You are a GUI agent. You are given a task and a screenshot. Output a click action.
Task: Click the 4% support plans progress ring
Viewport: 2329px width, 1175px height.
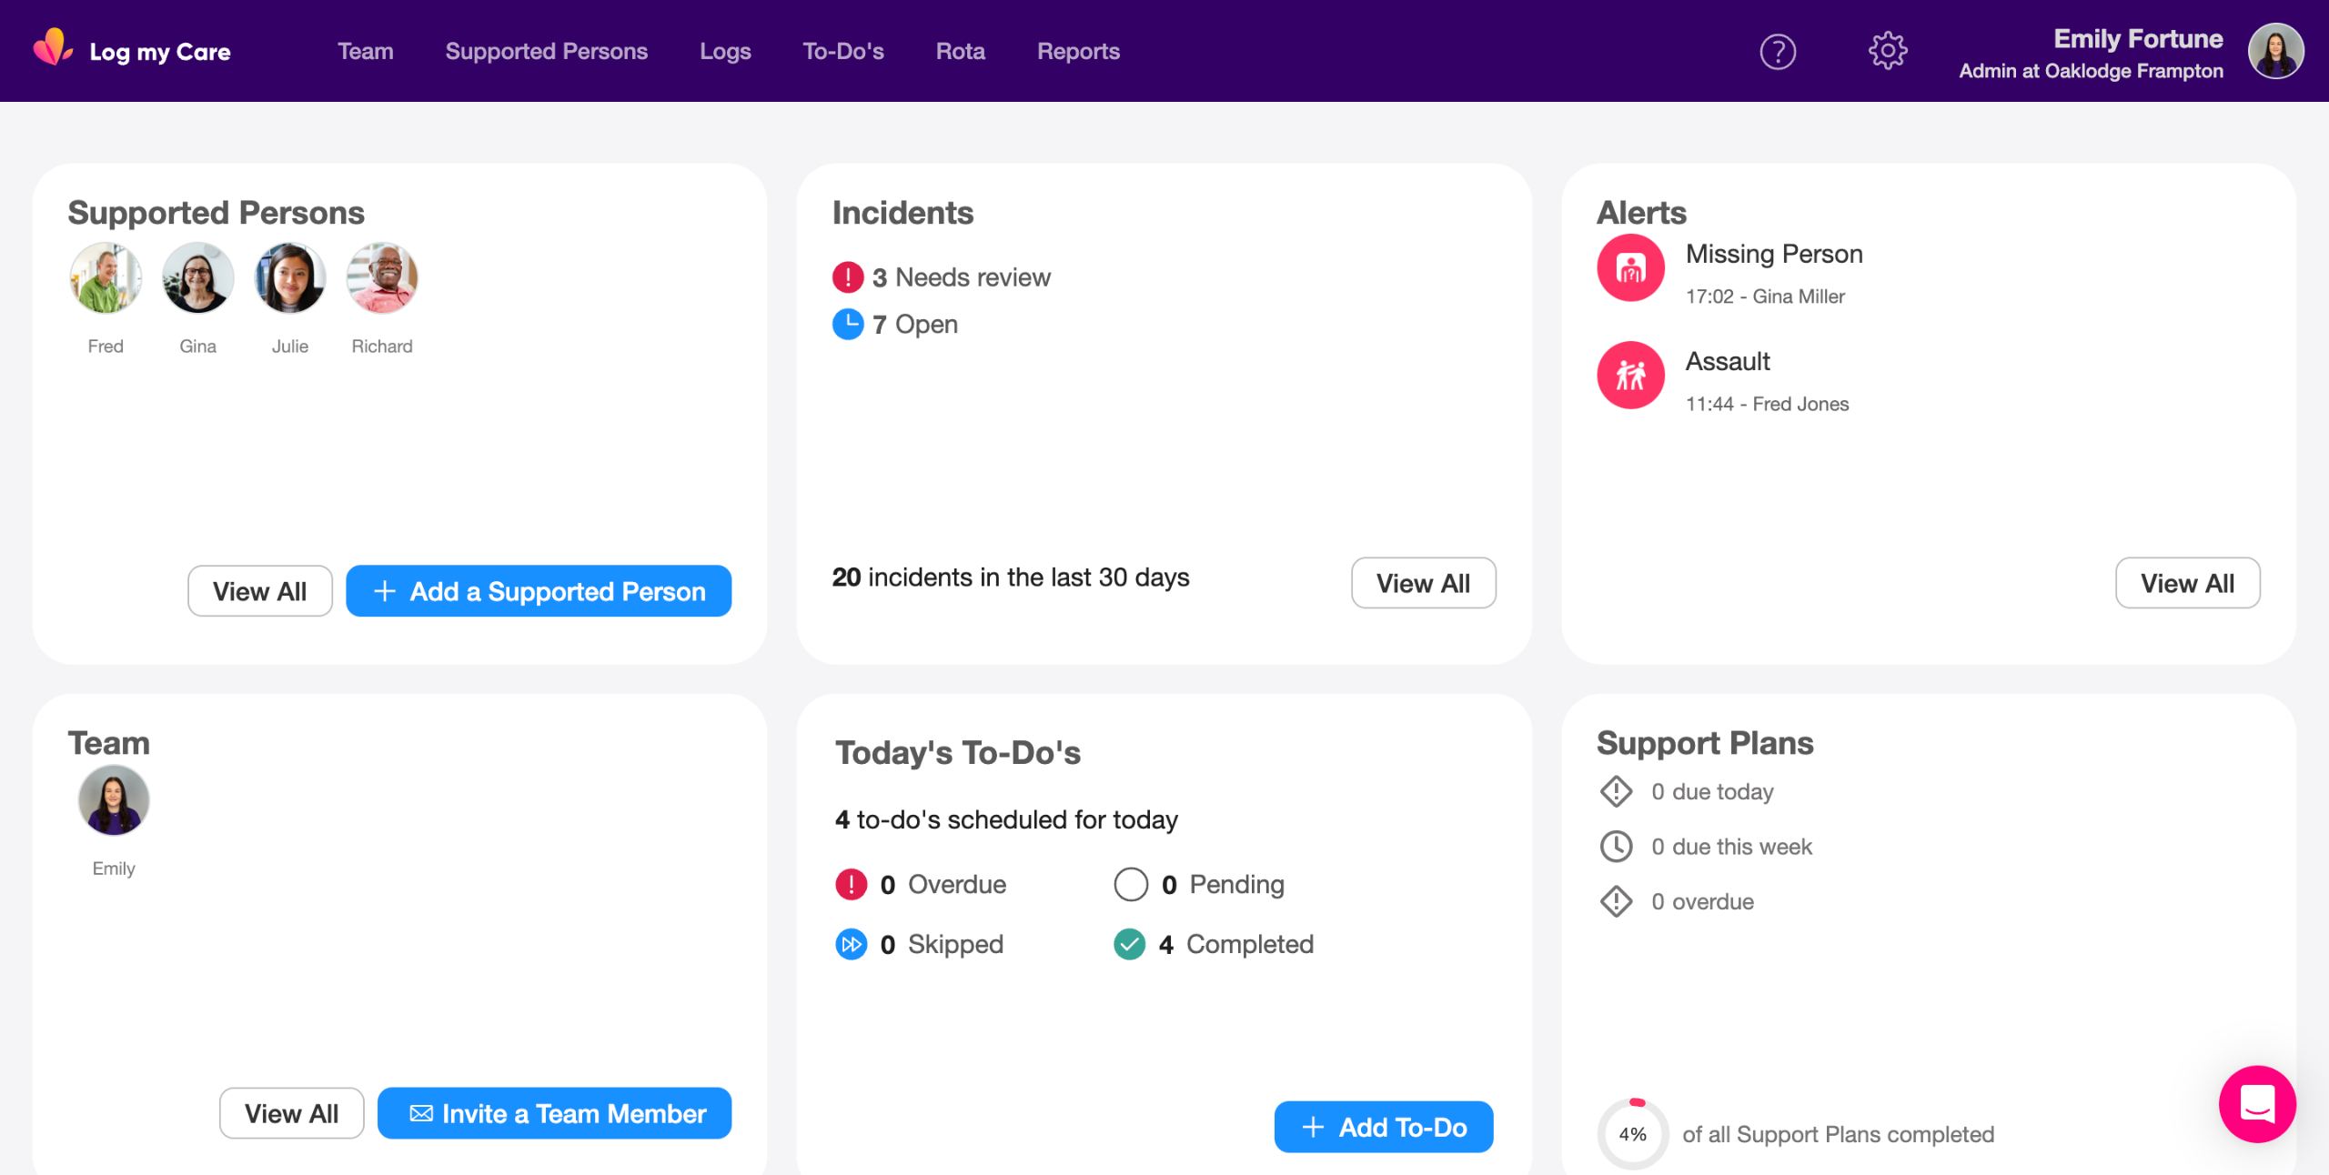pyautogui.click(x=1632, y=1133)
